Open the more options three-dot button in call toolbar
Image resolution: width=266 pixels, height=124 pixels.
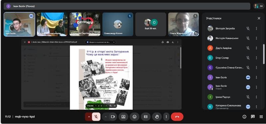pos(166,117)
